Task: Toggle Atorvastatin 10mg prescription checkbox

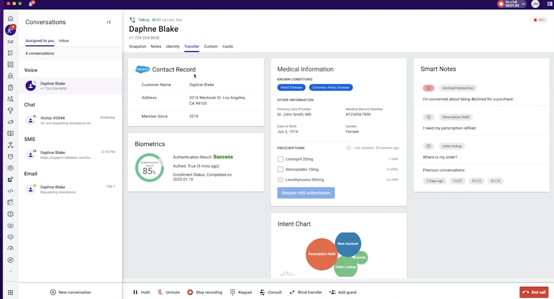Action: pos(280,169)
